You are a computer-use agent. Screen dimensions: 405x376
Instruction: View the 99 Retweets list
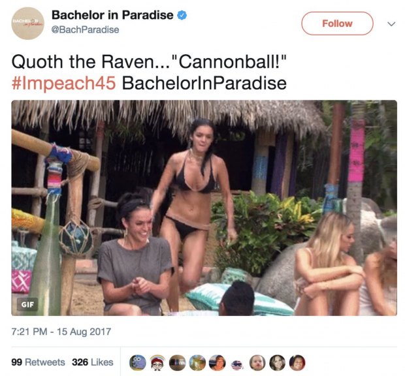point(38,362)
